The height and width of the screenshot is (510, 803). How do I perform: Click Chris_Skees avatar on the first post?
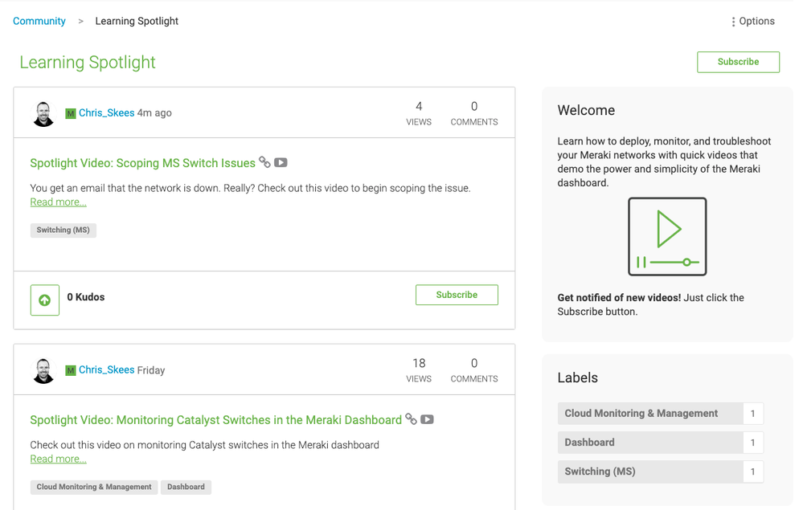click(x=43, y=113)
